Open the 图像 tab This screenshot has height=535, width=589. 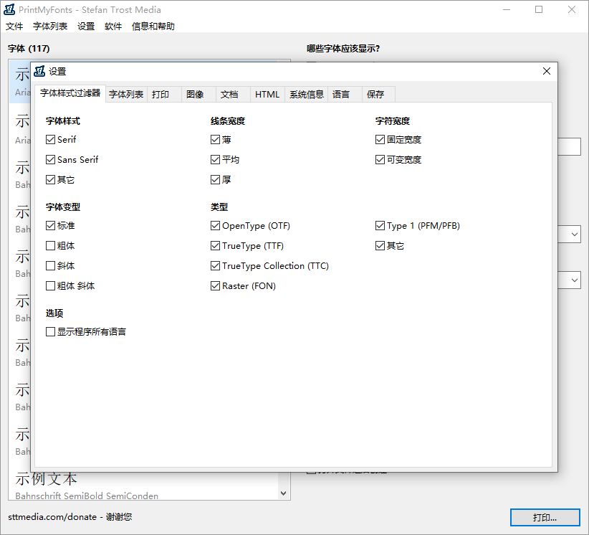[x=198, y=95]
